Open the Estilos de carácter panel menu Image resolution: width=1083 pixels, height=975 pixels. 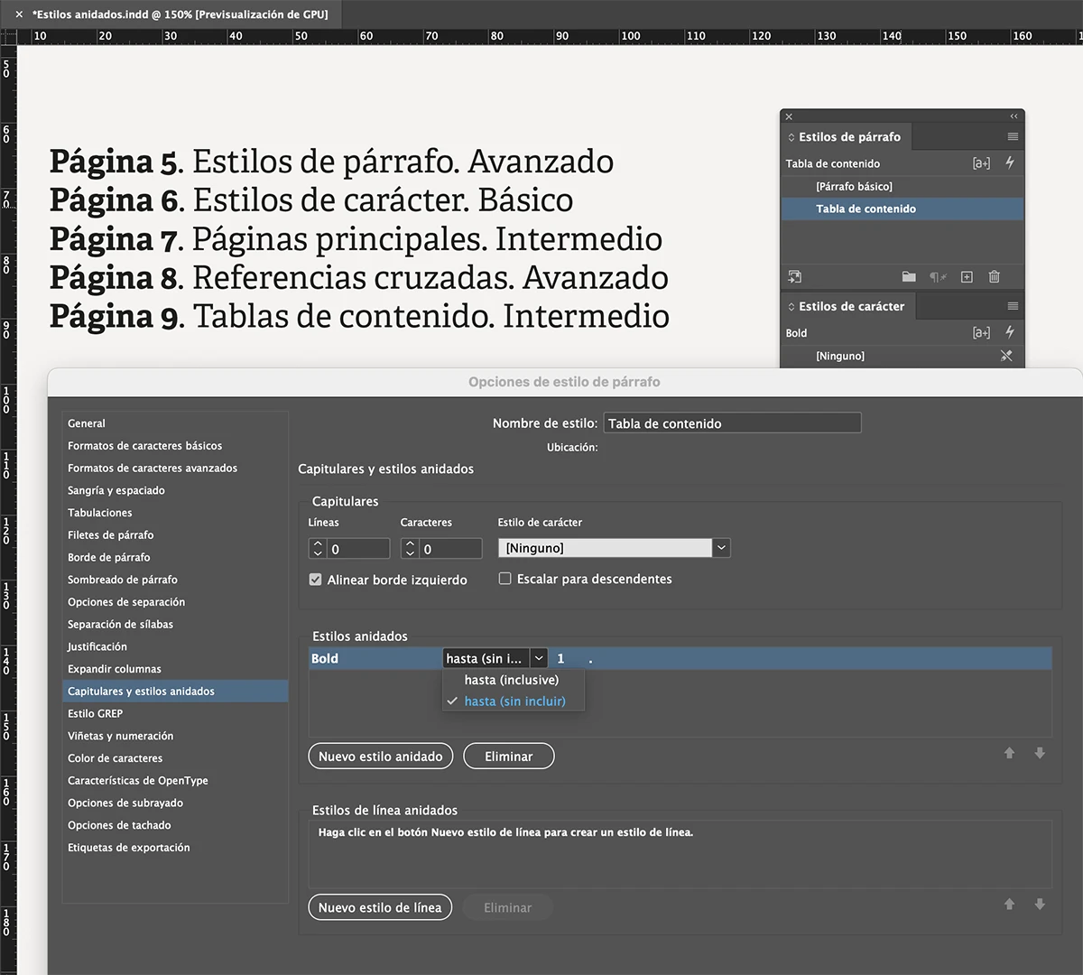[x=1013, y=306]
